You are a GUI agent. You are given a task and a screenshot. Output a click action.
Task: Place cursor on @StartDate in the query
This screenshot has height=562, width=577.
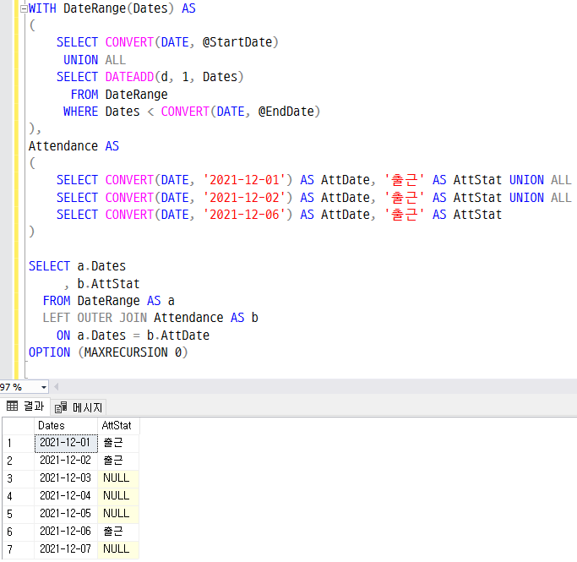(x=237, y=42)
